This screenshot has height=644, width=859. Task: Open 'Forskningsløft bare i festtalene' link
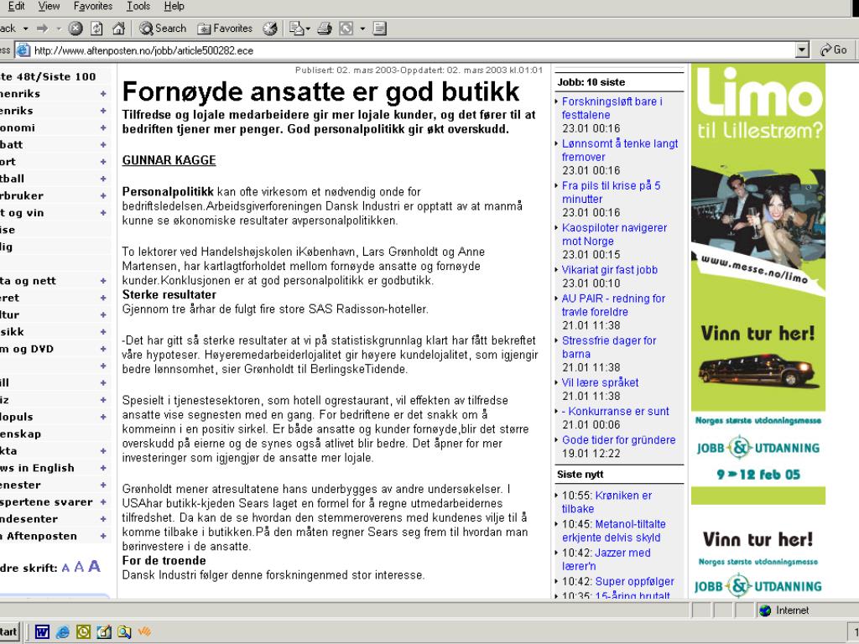pyautogui.click(x=612, y=108)
